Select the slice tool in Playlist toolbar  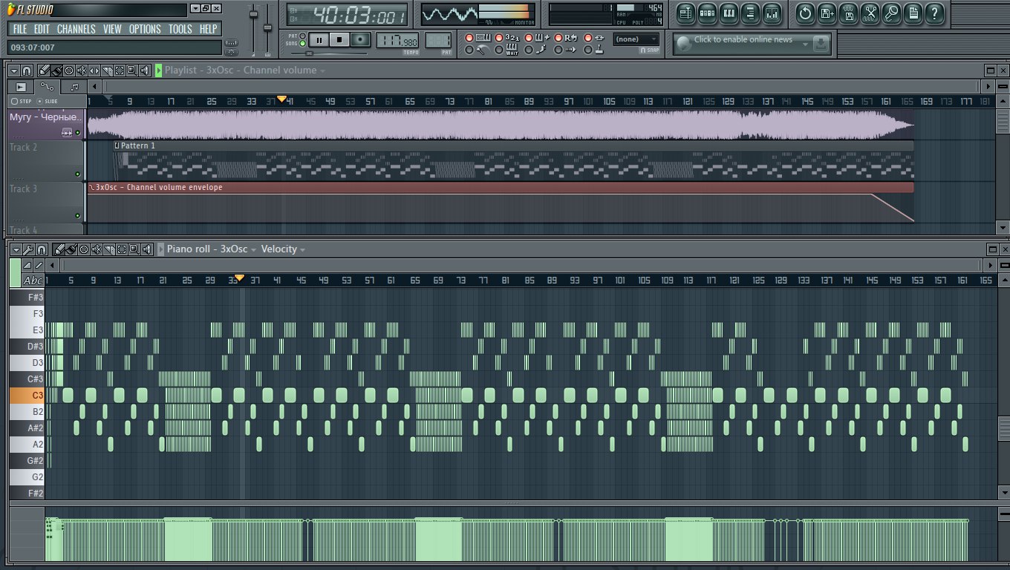coord(106,71)
